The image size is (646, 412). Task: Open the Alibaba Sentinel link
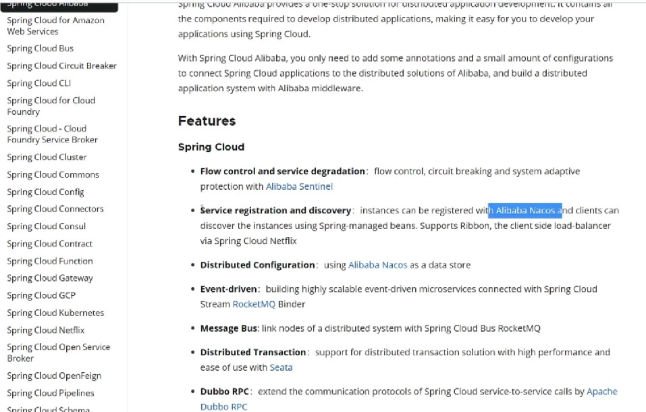tap(299, 186)
